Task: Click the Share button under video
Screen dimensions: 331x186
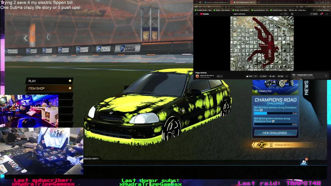Action: [x=263, y=76]
